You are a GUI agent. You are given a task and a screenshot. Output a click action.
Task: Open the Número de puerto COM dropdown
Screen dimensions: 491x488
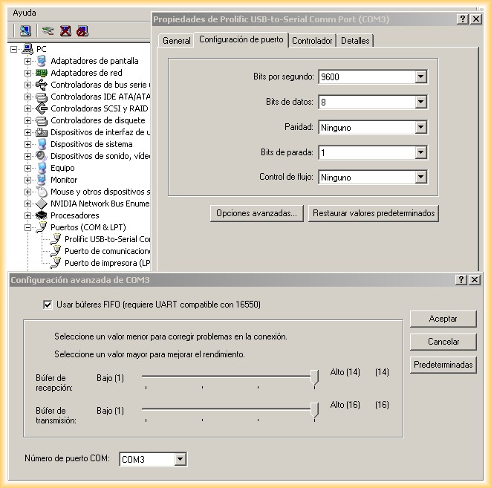tap(180, 460)
